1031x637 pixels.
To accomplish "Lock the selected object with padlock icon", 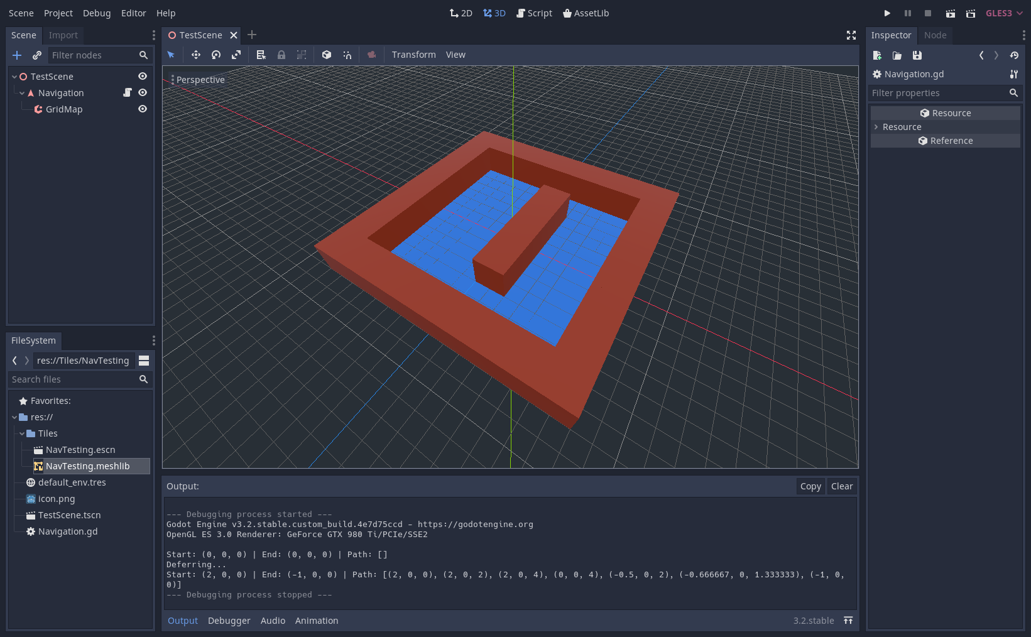I will click(281, 55).
